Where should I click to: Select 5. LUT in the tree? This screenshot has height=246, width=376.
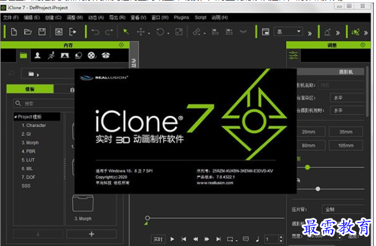[x=28, y=160]
